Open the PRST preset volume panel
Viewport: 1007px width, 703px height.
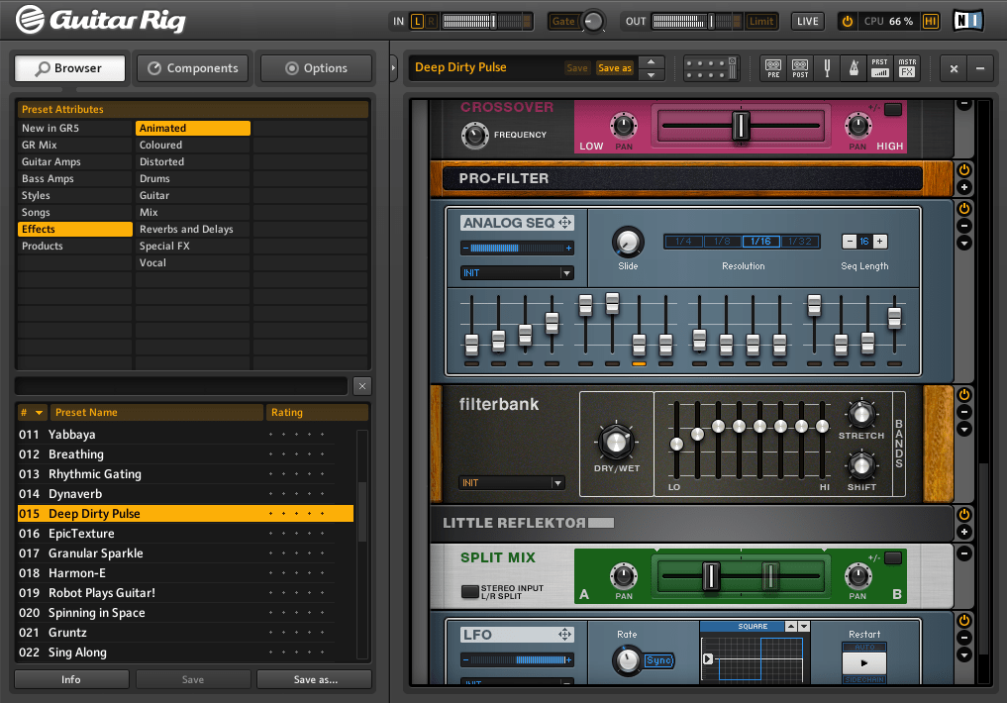(x=880, y=67)
